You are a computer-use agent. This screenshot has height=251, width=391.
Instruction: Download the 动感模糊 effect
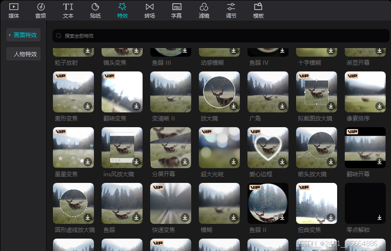(233, 50)
